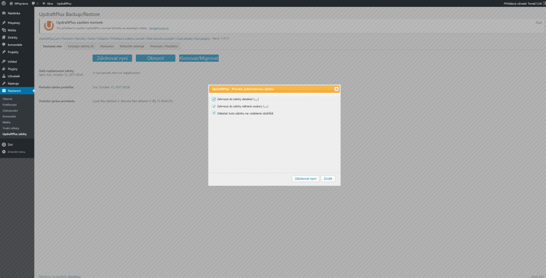Open the WordPress logo menu
The width and height of the screenshot is (546, 278).
pyautogui.click(x=4, y=3)
